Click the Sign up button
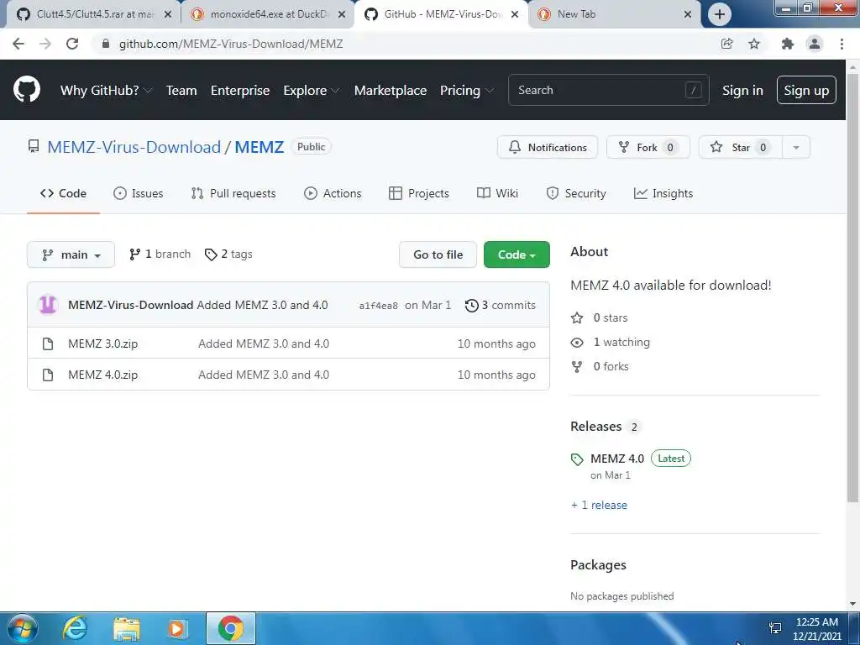Screen dimensions: 860x645 (x=806, y=90)
